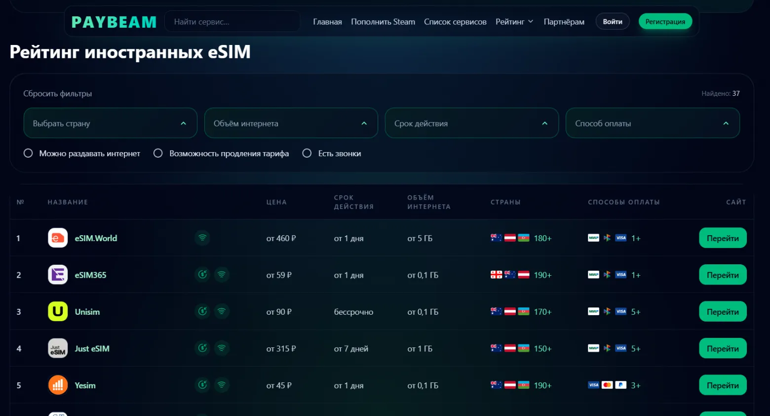Screen dimensions: 770x416
Task: Click 'НАЗВАНИЕ' column header
Action: (x=68, y=202)
